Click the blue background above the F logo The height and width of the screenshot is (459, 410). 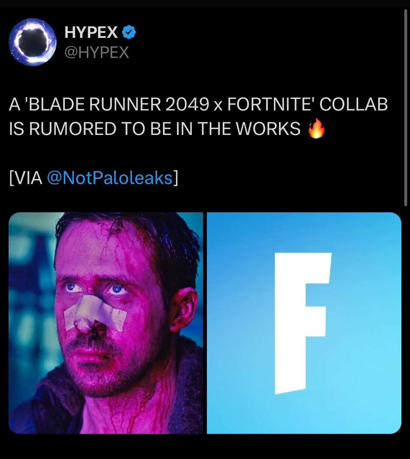[304, 232]
